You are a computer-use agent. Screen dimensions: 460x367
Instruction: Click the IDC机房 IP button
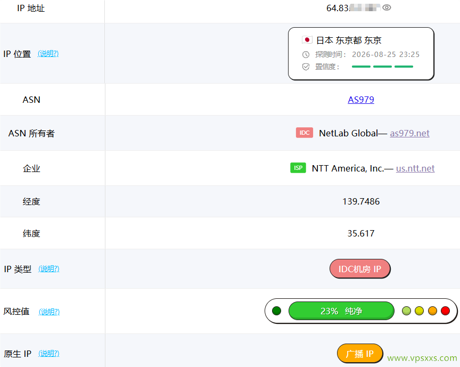pos(360,268)
